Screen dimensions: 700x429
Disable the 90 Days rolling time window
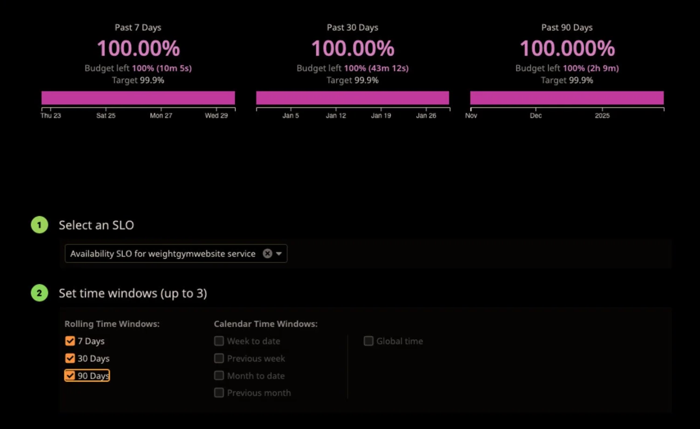(70, 376)
